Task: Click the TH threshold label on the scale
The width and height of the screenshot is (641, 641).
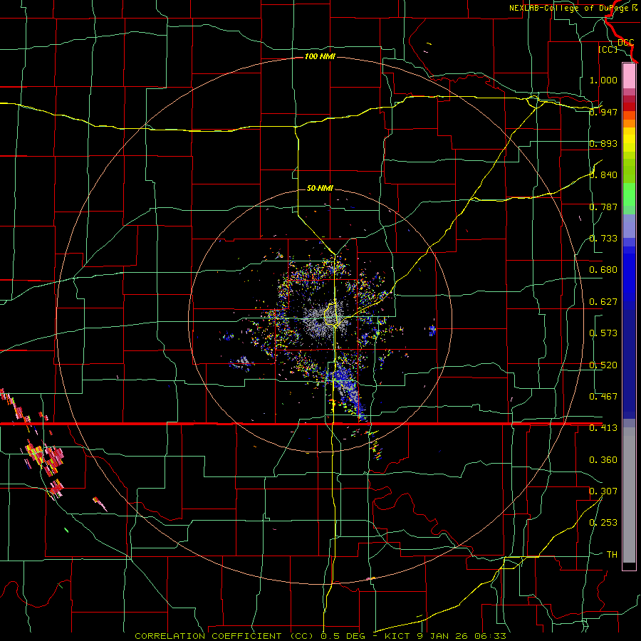Action: coord(612,555)
